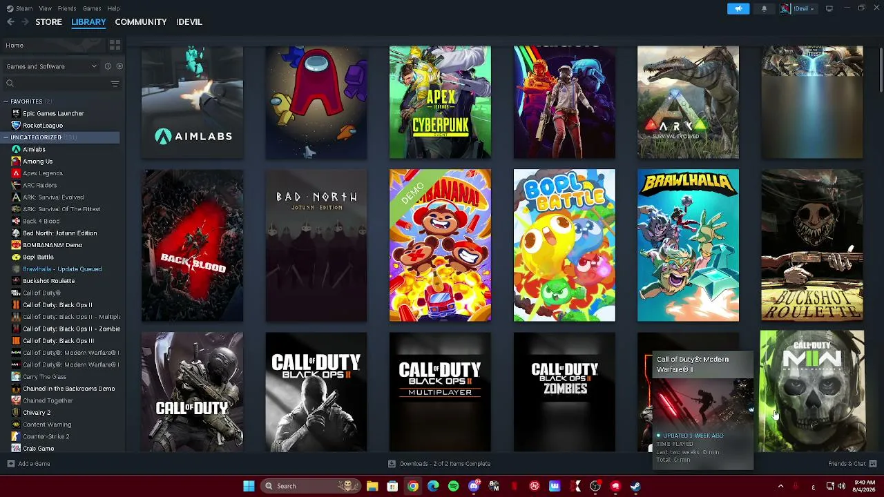Open the Aimlabs game cover
884x497 pixels.
(x=193, y=102)
